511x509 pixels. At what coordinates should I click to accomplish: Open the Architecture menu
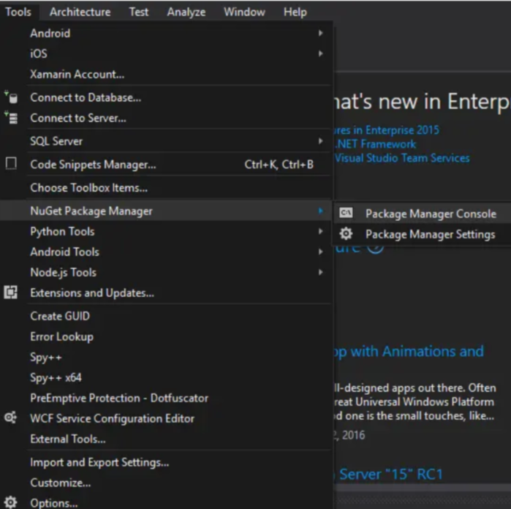[x=80, y=12]
